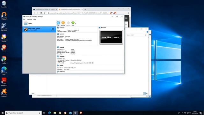The image size is (204, 115).
Task: Open Microsoft Edge desktop shortcut
Action: click(4, 71)
